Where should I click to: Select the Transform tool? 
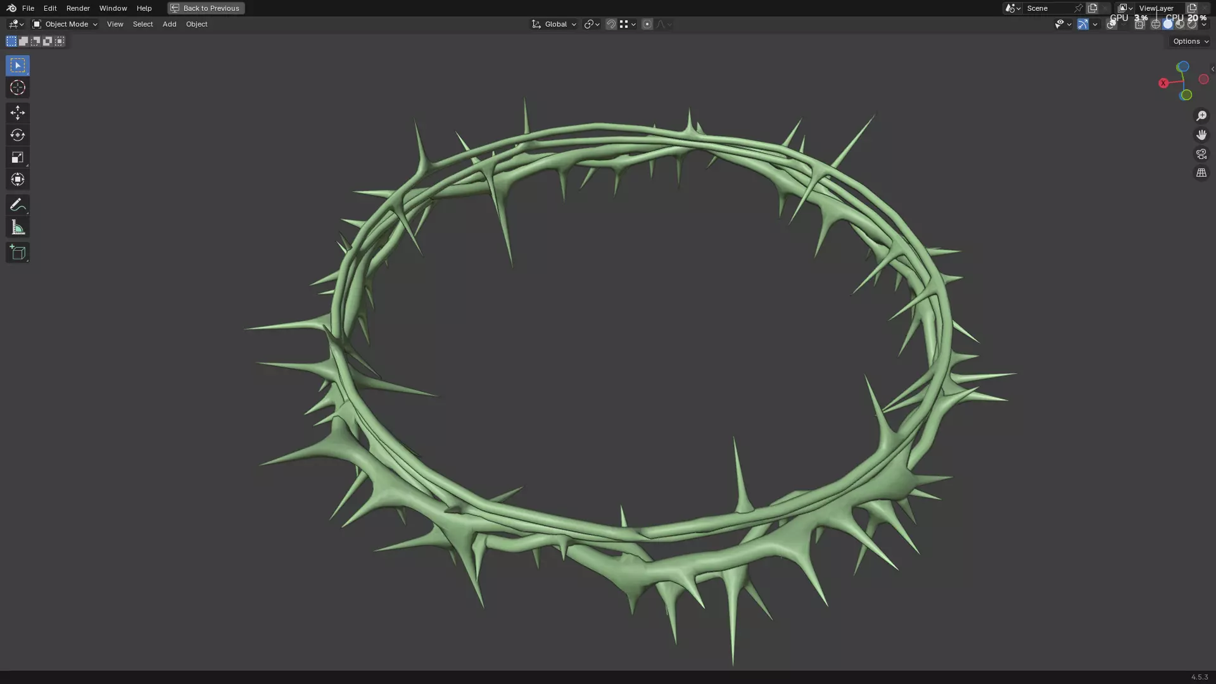pyautogui.click(x=17, y=179)
